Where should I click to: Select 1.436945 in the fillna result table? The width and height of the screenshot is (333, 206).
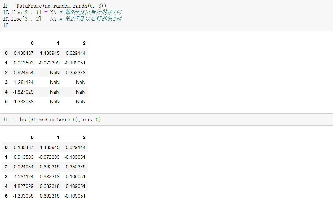[50, 147]
